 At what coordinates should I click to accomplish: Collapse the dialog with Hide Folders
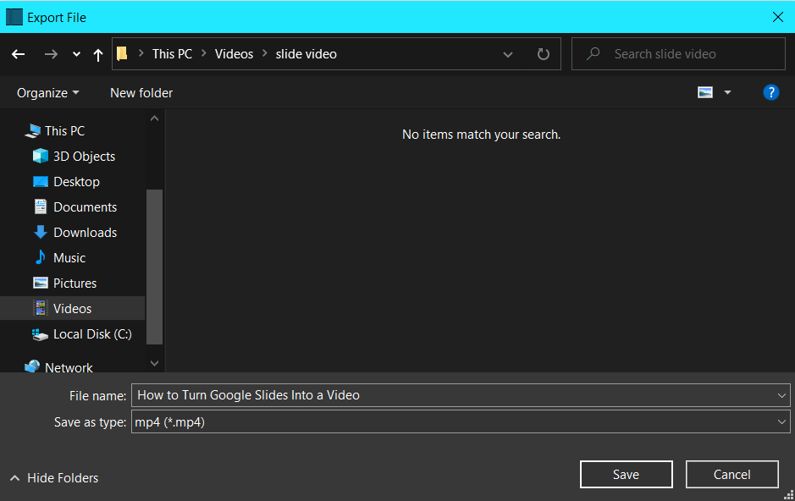pos(53,477)
